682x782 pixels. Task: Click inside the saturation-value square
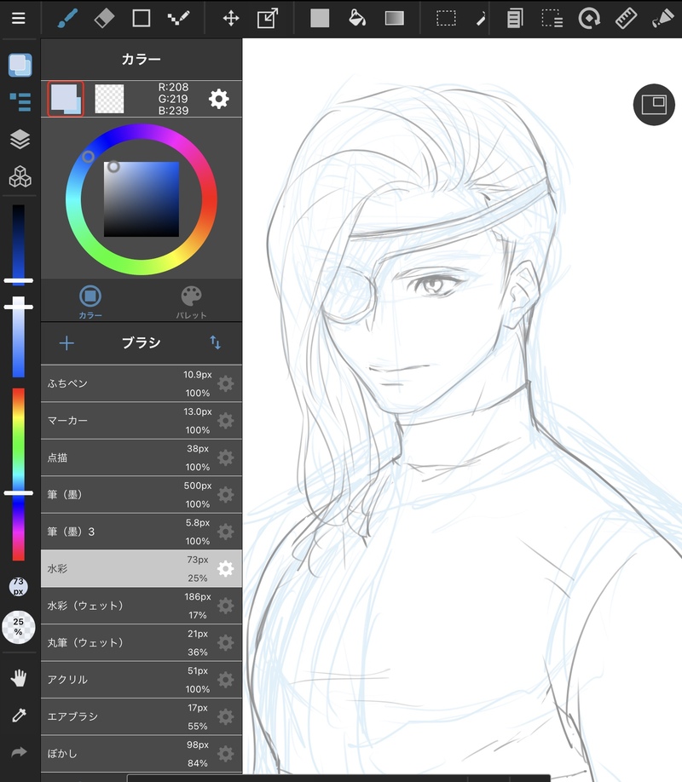[142, 199]
